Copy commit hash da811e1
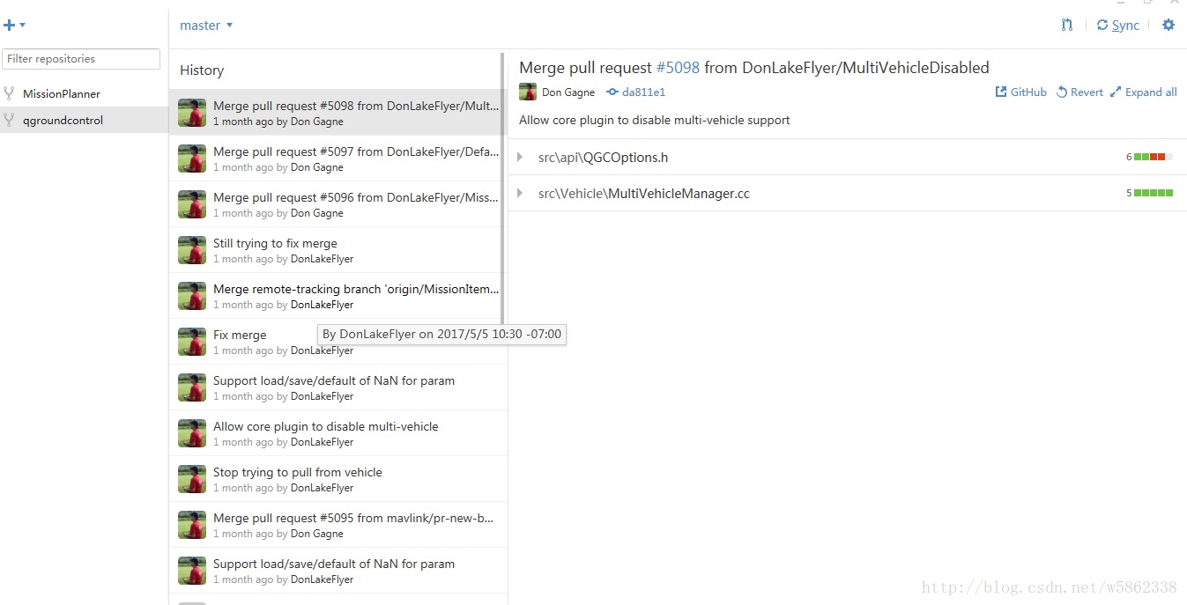 pos(643,92)
